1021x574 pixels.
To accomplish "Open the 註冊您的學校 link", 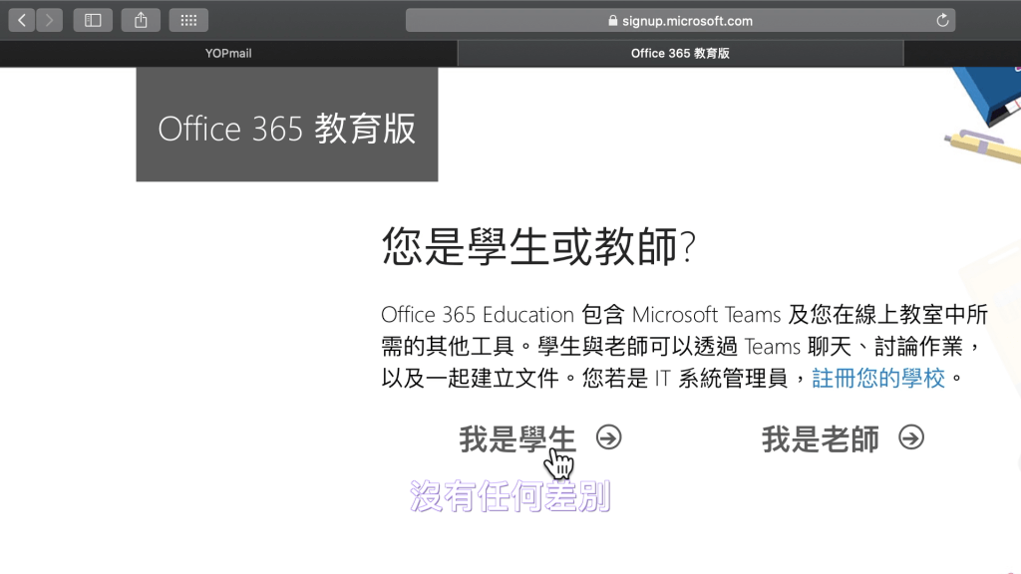I will pyautogui.click(x=878, y=378).
